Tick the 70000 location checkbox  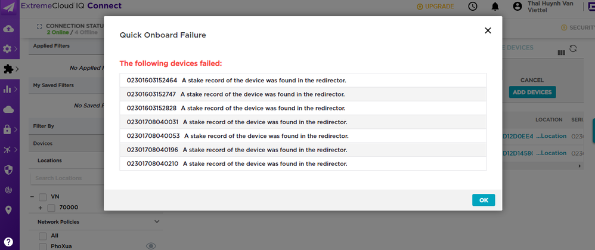pyautogui.click(x=51, y=208)
